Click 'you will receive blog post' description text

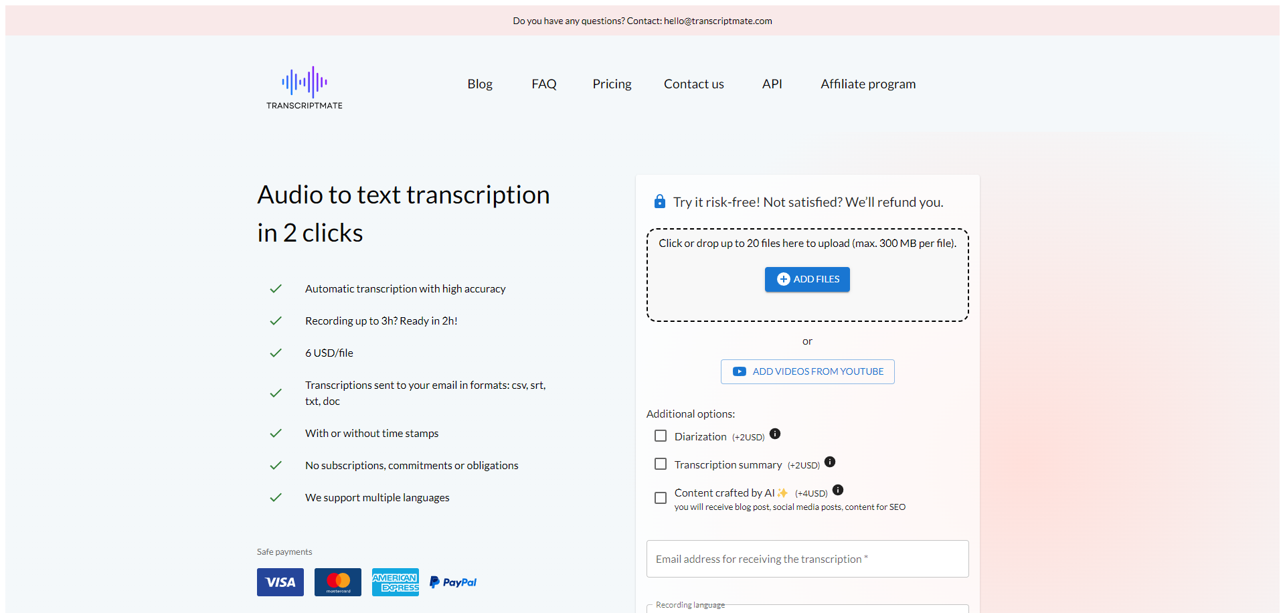point(790,507)
